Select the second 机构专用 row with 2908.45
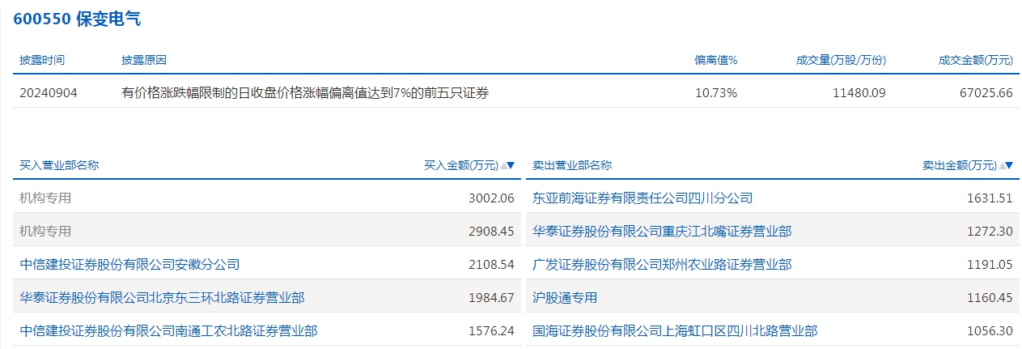Image resolution: width=1022 pixels, height=349 pixels. coord(267,231)
